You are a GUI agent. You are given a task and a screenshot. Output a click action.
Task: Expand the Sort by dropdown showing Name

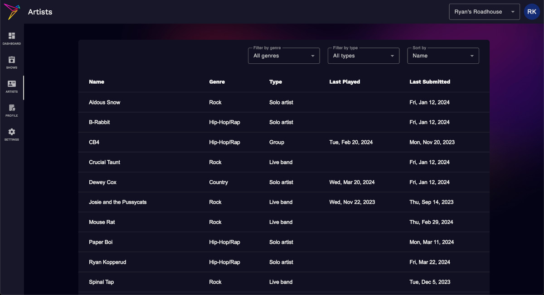(x=443, y=55)
